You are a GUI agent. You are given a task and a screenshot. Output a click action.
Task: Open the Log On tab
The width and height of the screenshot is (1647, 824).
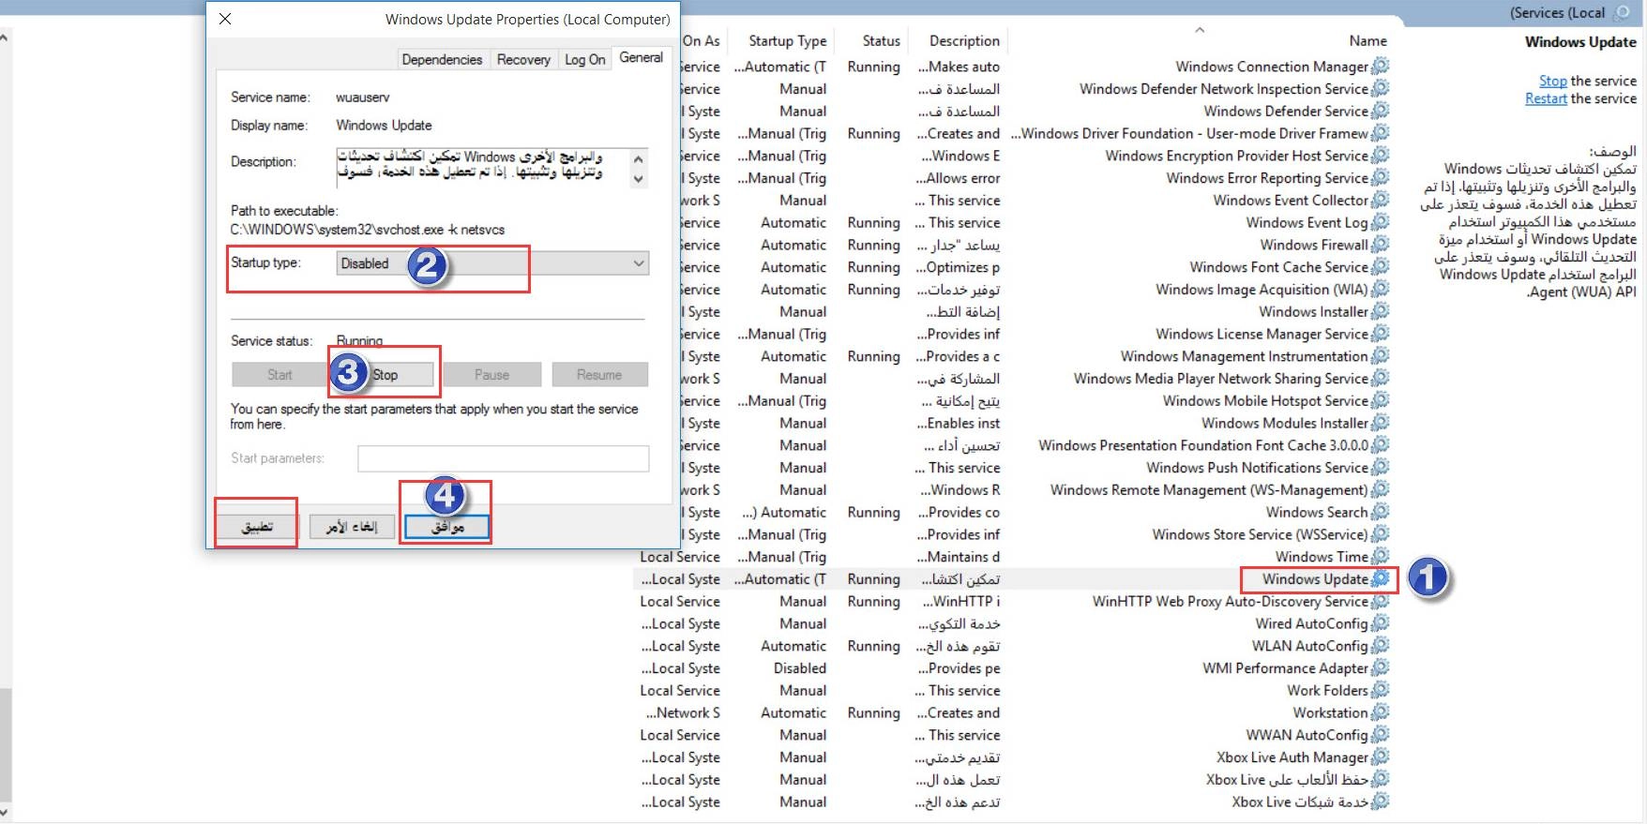[584, 59]
